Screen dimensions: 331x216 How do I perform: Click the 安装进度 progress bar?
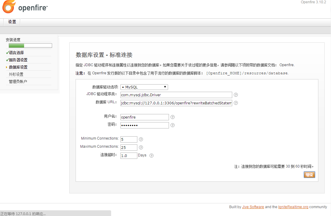point(30,45)
